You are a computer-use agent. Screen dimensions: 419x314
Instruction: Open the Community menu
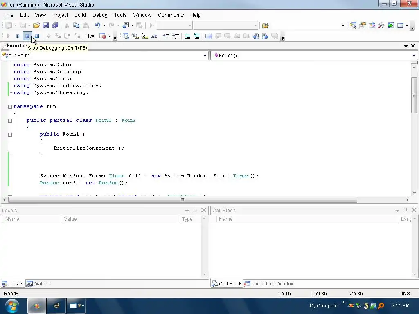tap(171, 15)
